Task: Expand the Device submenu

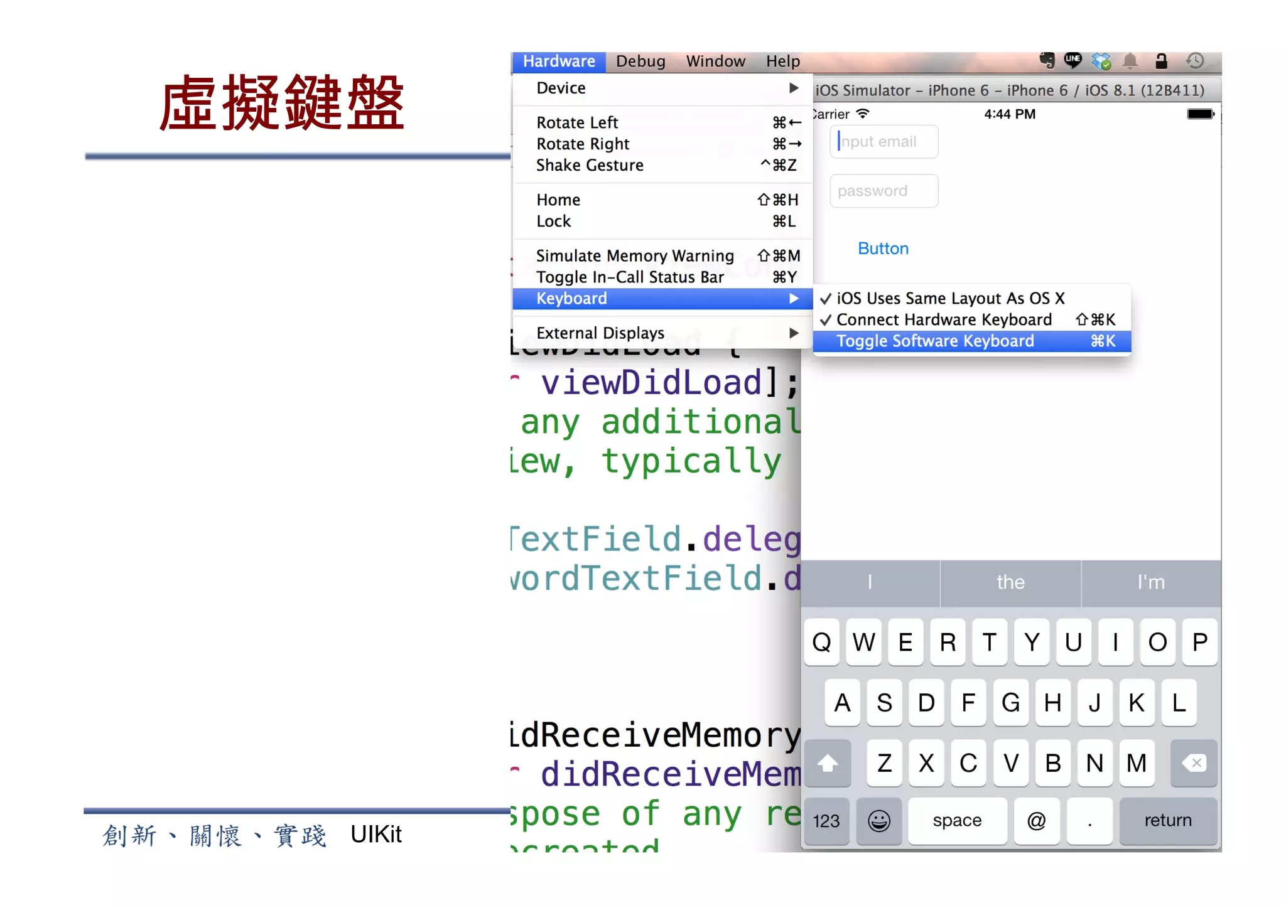Action: (x=662, y=88)
